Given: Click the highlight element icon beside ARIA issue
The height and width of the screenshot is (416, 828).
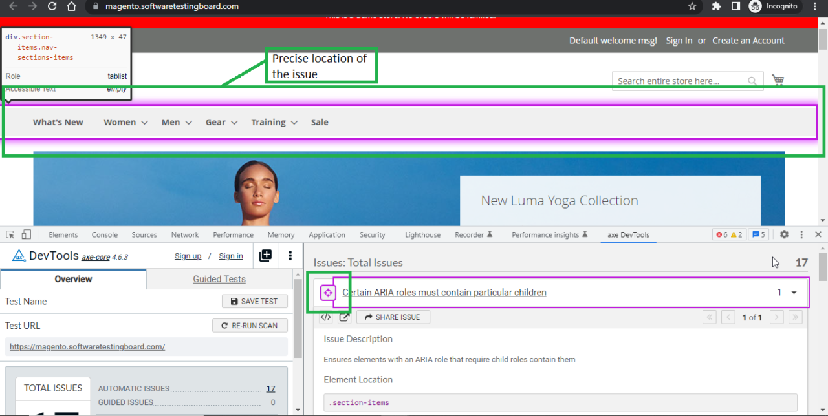Looking at the screenshot, I should 328,293.
